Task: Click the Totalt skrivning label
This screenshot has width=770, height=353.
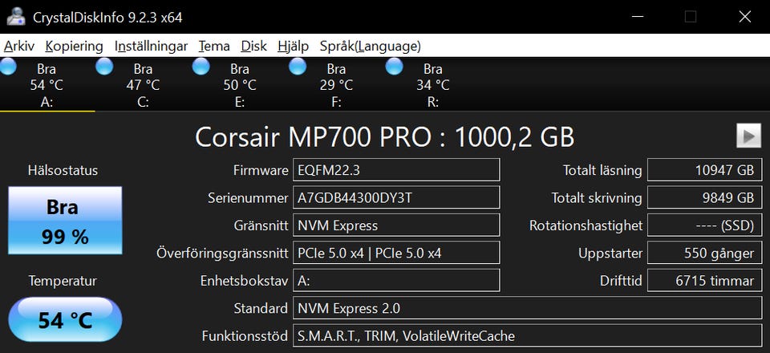Action: click(x=597, y=198)
